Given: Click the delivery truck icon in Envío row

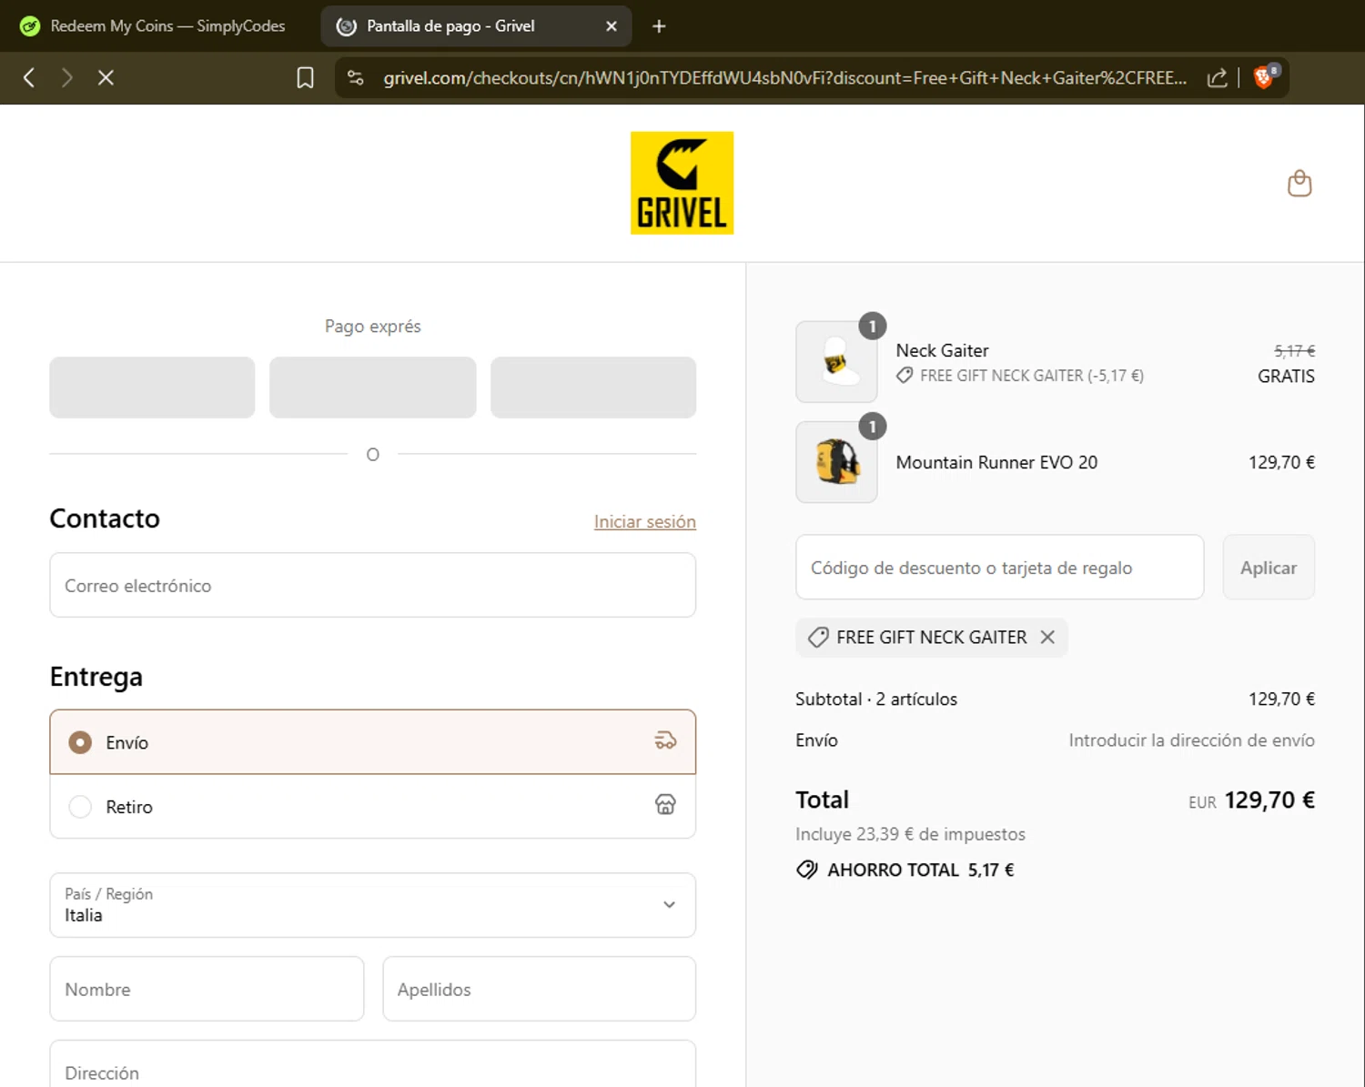Looking at the screenshot, I should (665, 741).
